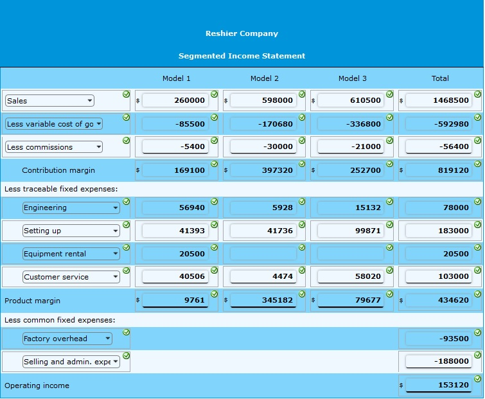Viewport: 485px width, 399px height.
Task: Select Model 1 Setting up field 41393
Action: [x=175, y=231]
